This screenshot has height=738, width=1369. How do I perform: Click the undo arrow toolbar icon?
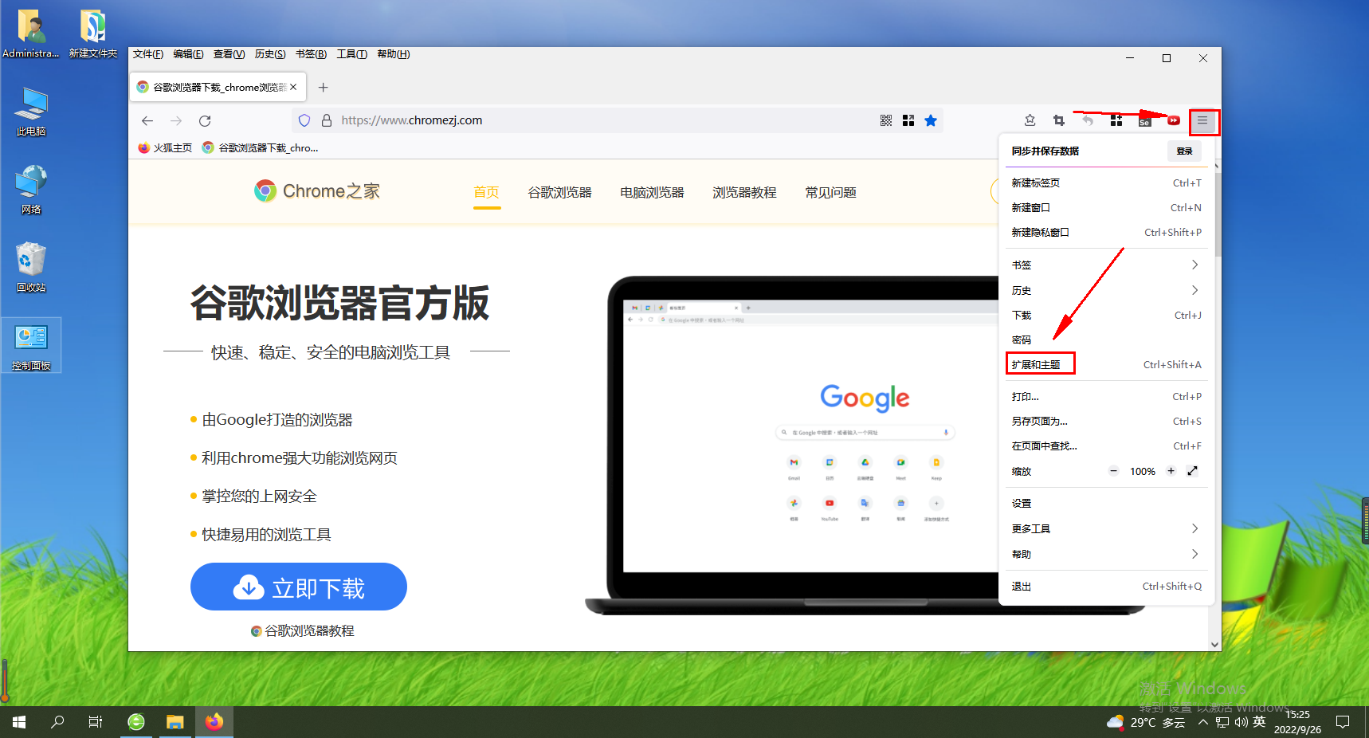[x=1088, y=120]
